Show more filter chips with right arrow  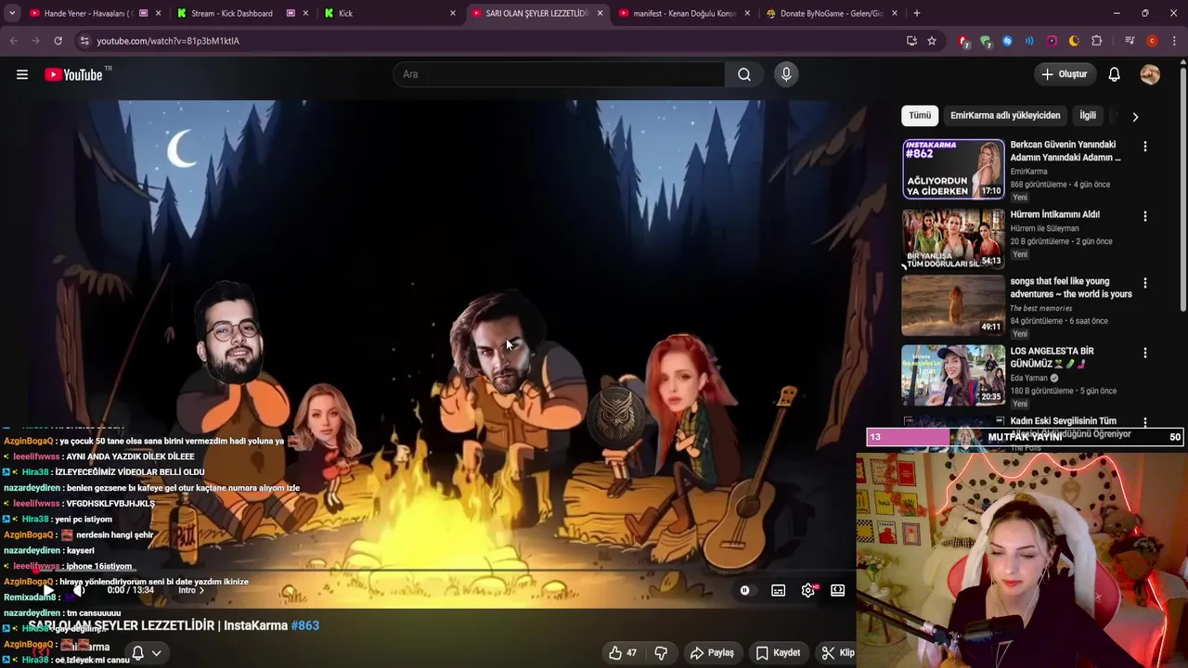tap(1135, 116)
